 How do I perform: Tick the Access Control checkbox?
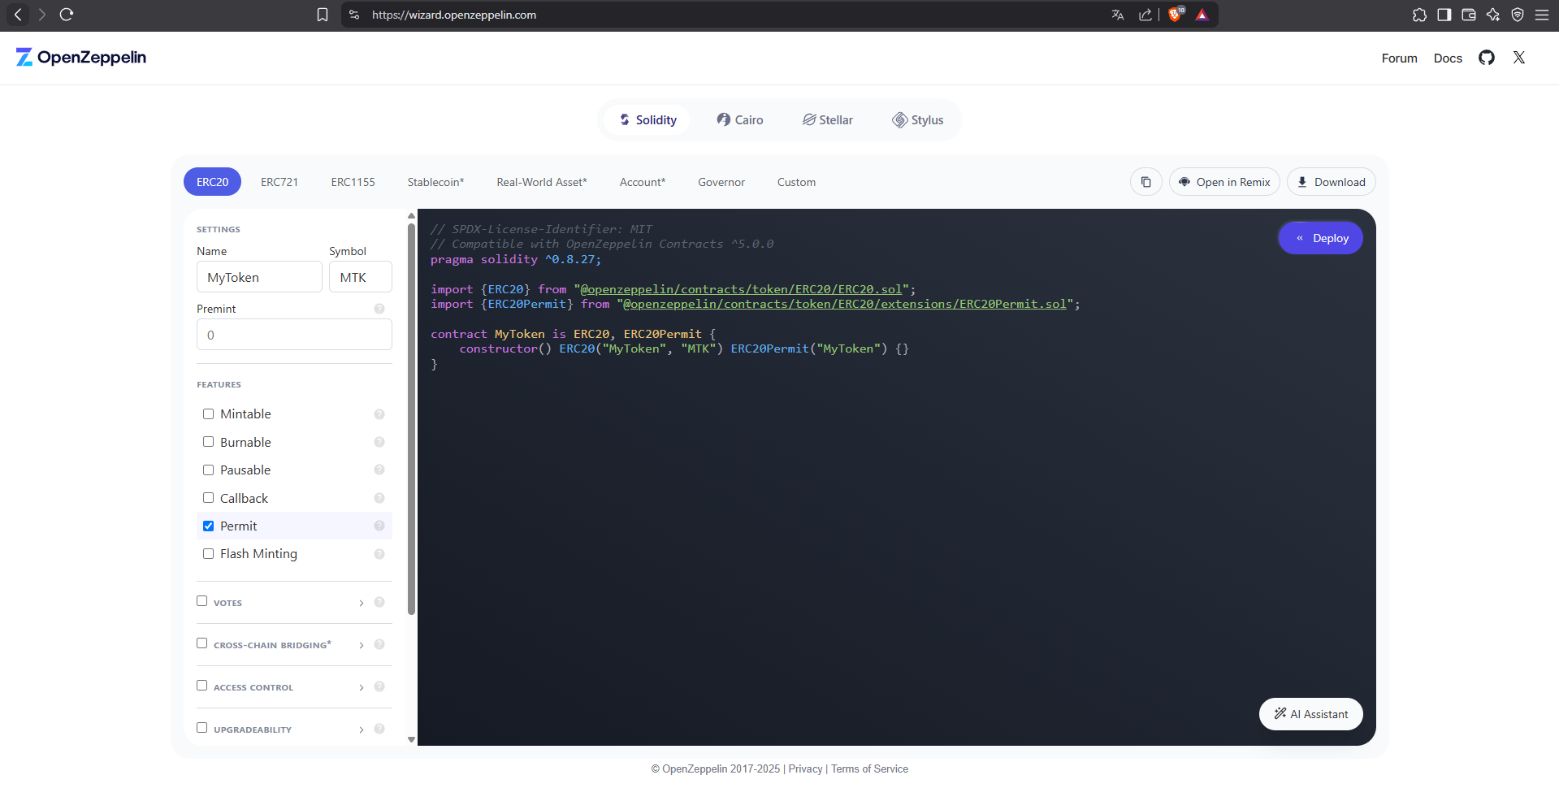coord(201,686)
